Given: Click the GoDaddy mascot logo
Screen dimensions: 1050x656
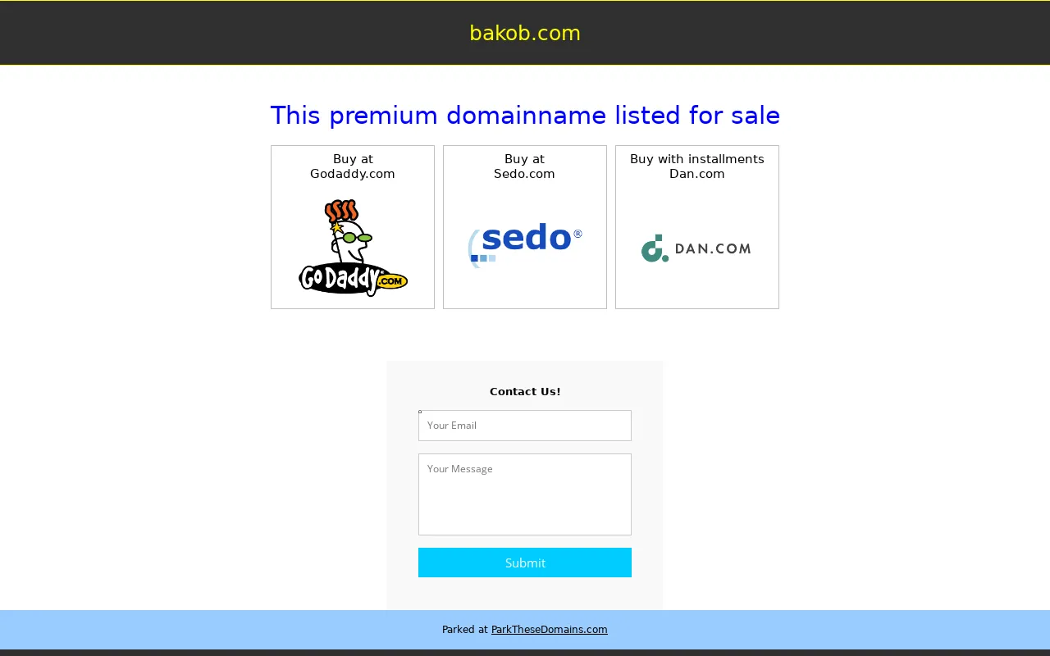Looking at the screenshot, I should pos(353,248).
